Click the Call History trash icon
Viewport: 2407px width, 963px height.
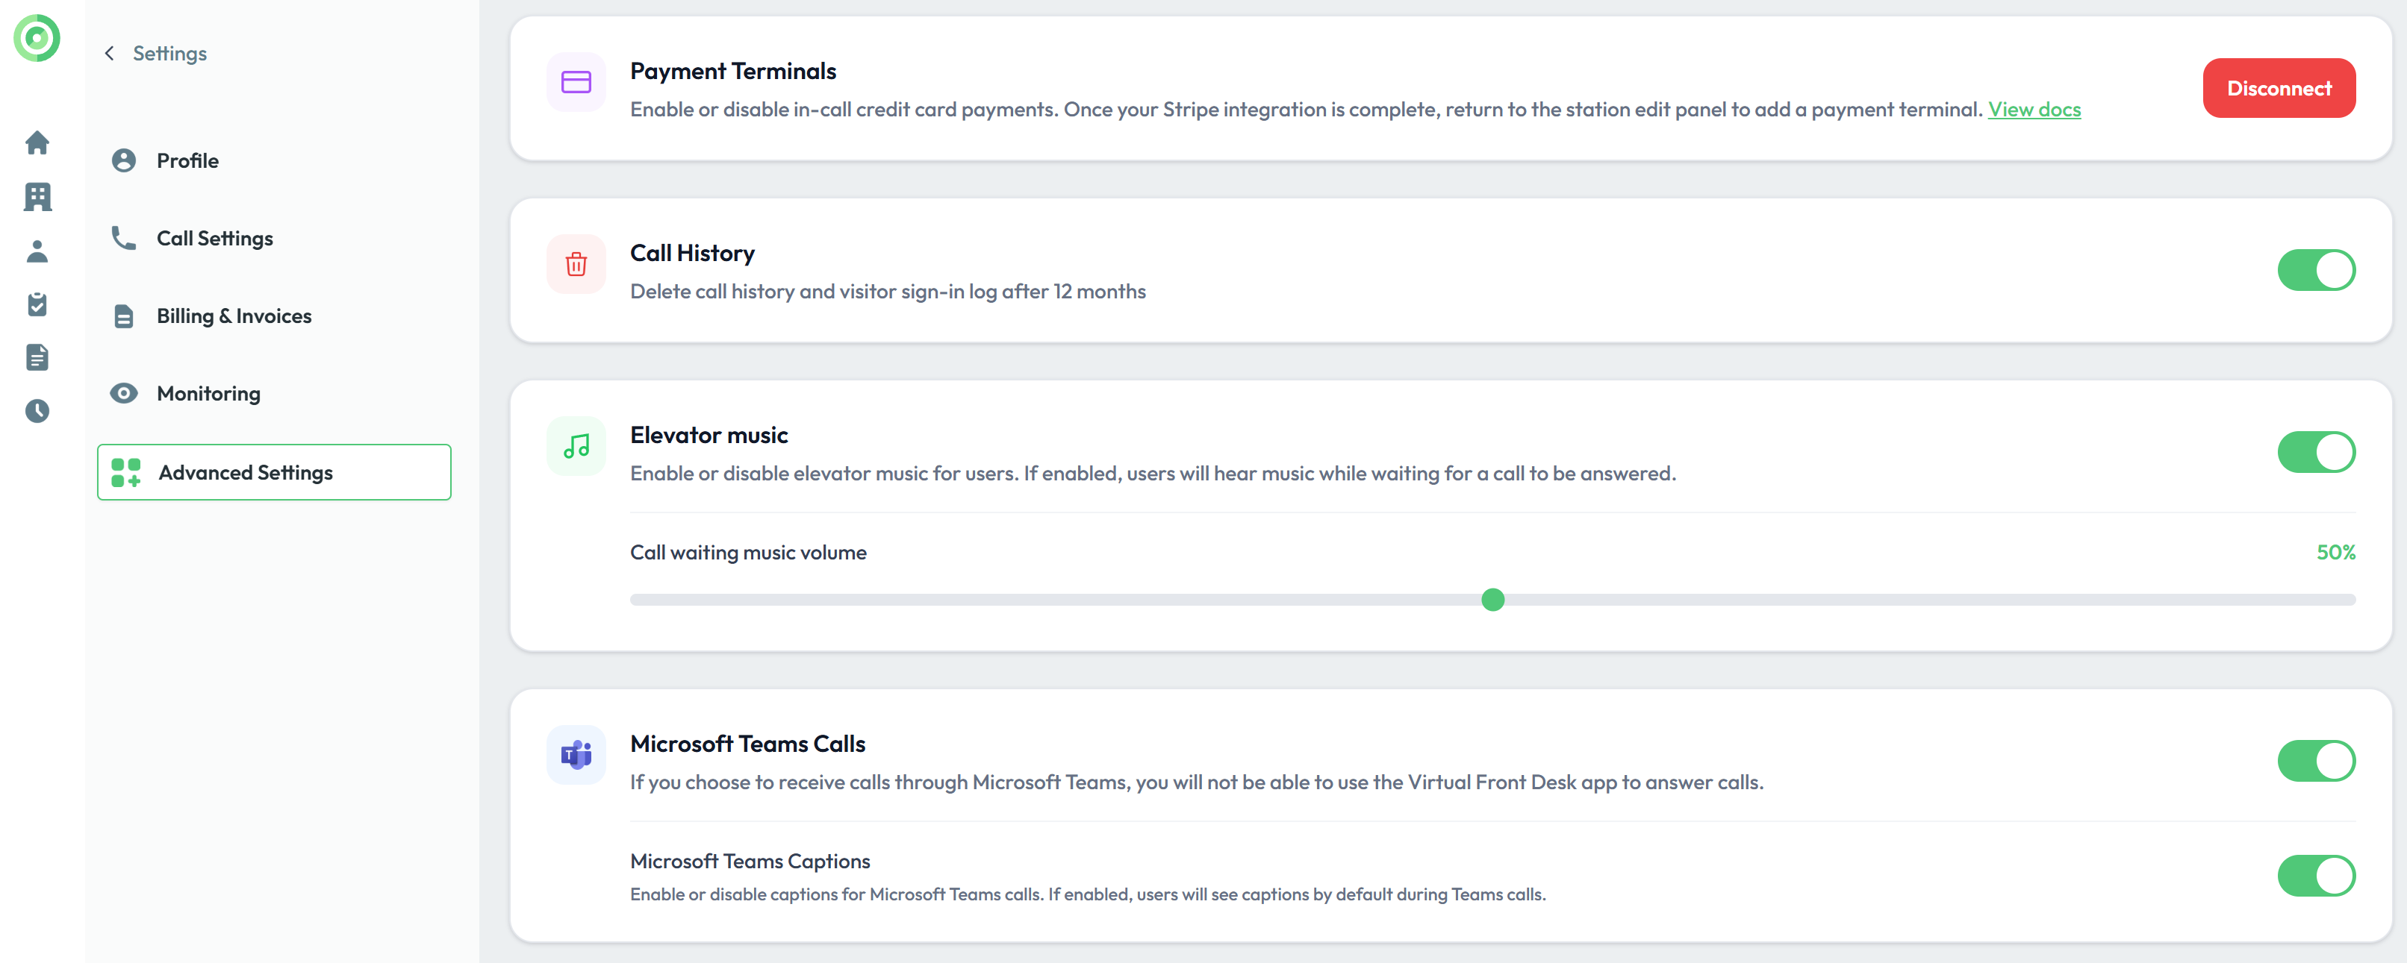pyautogui.click(x=576, y=264)
